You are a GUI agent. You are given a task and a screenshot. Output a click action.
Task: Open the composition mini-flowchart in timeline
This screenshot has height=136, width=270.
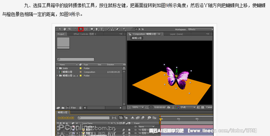click(x=114, y=118)
